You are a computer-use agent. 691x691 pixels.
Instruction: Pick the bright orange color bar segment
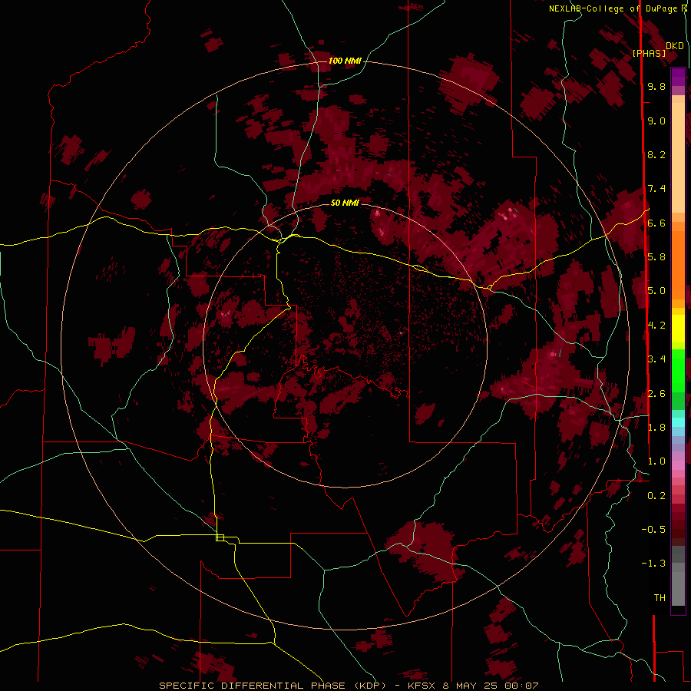pyautogui.click(x=678, y=265)
